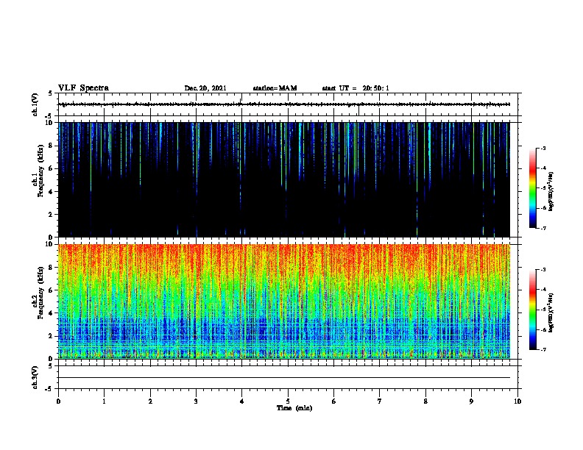Image resolution: width=583 pixels, height=450 pixels.
Task: Click the "ch.1(V)" waveform axis label
Action: click(x=35, y=104)
